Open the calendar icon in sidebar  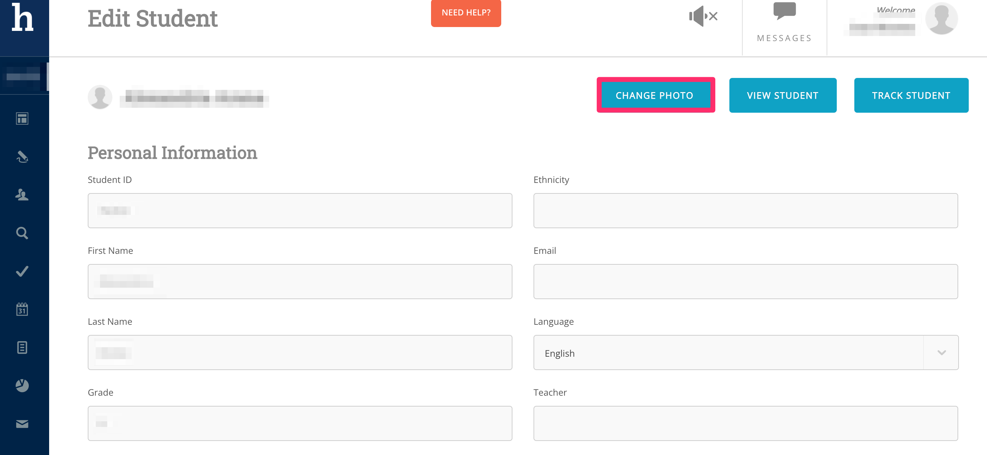22,309
